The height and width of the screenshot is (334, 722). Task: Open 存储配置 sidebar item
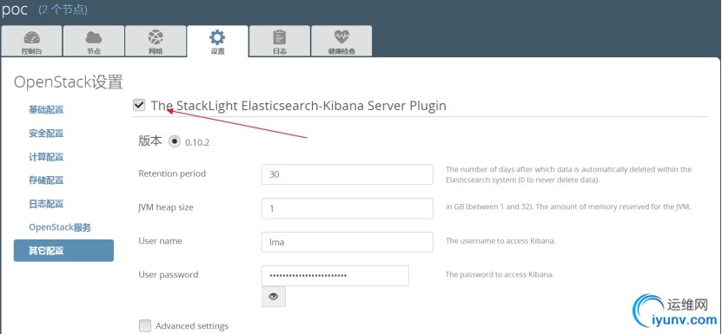pyautogui.click(x=46, y=180)
